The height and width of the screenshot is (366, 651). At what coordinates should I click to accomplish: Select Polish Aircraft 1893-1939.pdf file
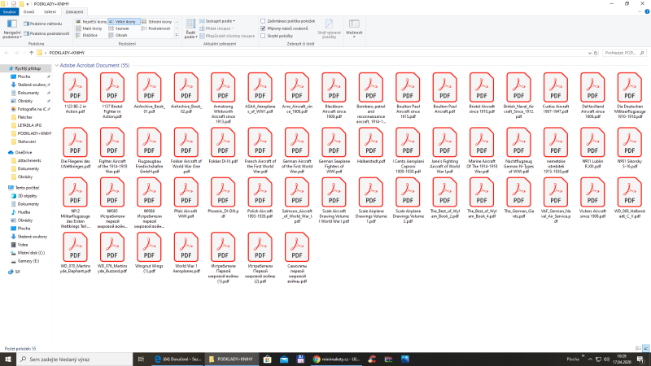tap(260, 198)
